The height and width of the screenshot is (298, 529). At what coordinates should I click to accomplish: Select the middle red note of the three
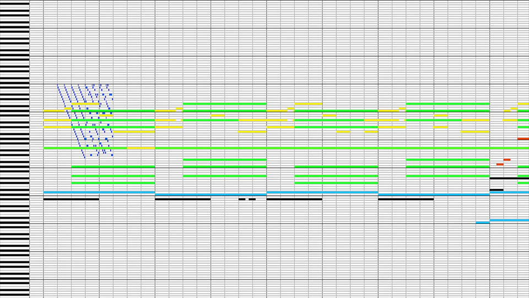pos(507,159)
